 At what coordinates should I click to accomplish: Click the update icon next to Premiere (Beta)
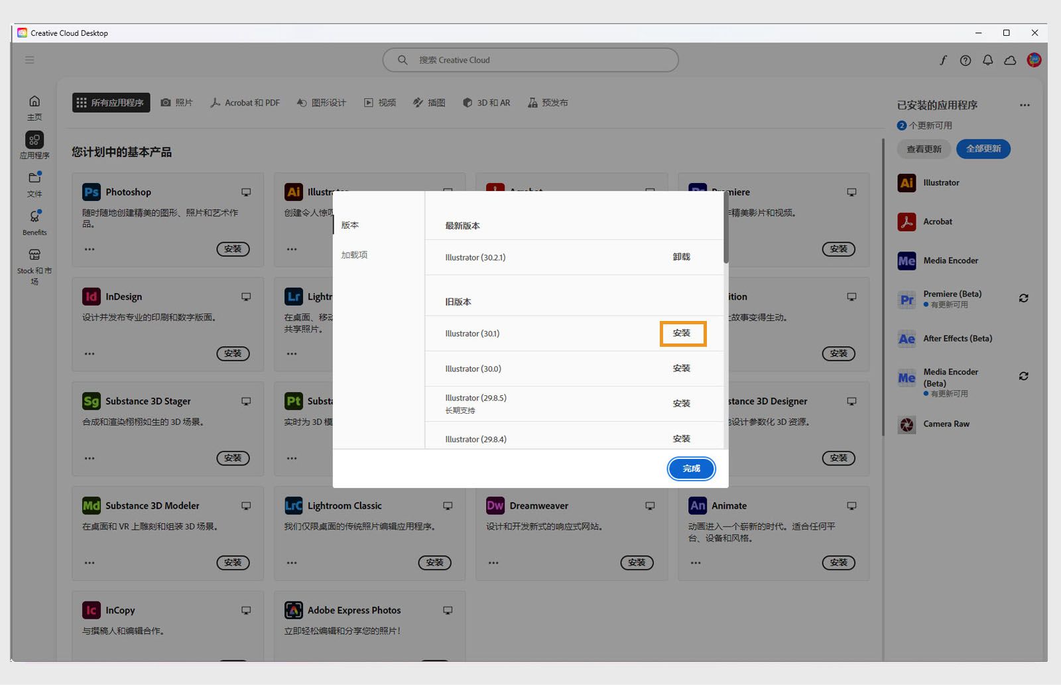[1022, 298]
